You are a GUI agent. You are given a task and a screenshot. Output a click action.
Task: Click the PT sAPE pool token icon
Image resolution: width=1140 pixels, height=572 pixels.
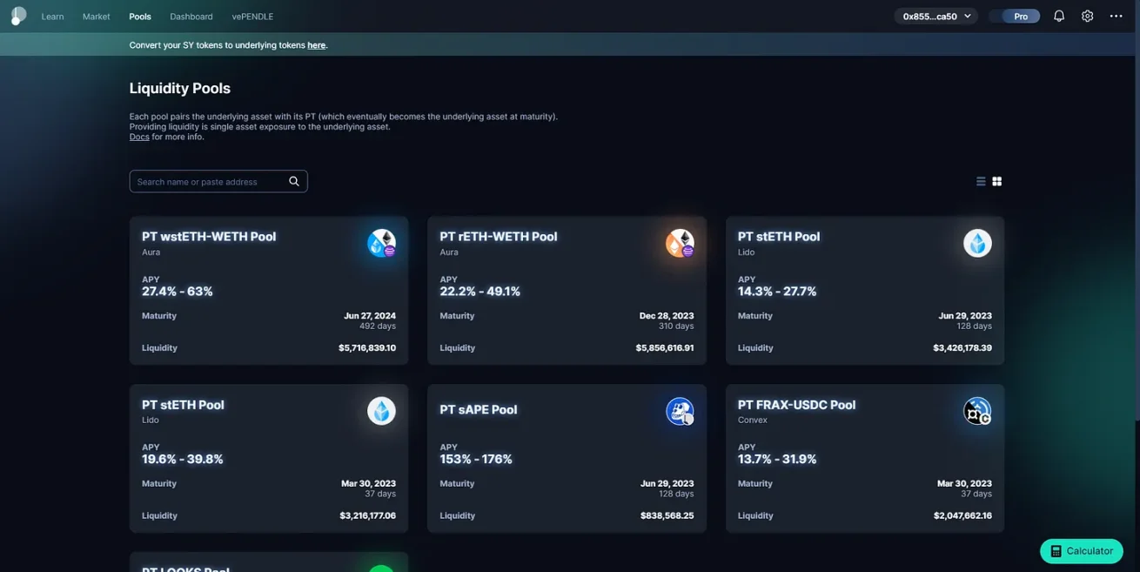point(680,411)
